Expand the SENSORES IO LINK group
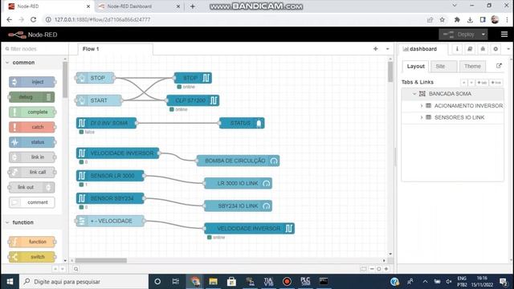 click(422, 117)
